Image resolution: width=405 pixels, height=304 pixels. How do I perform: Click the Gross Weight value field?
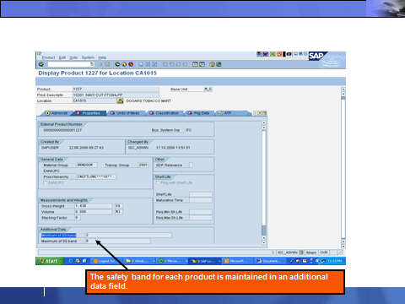coord(94,206)
